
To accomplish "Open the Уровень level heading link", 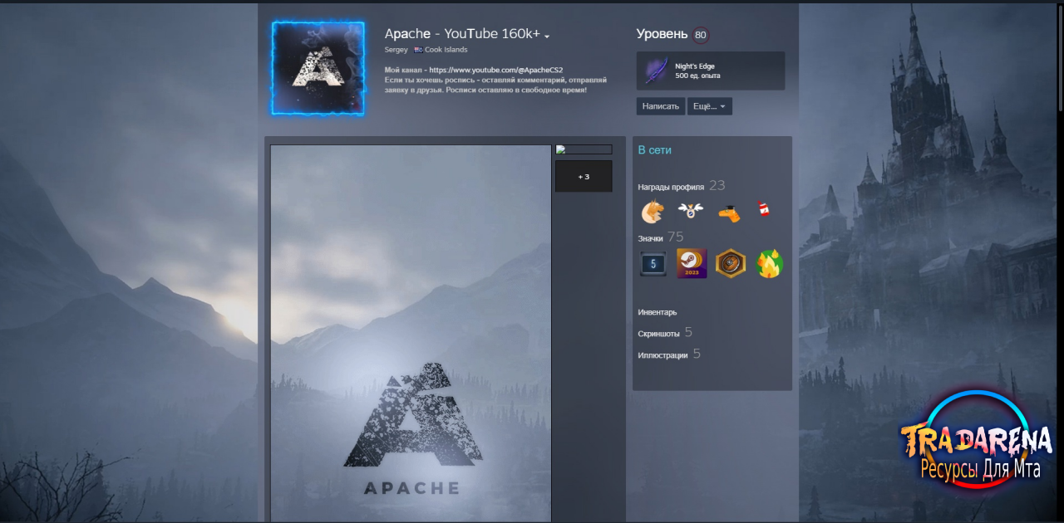I will click(x=662, y=34).
